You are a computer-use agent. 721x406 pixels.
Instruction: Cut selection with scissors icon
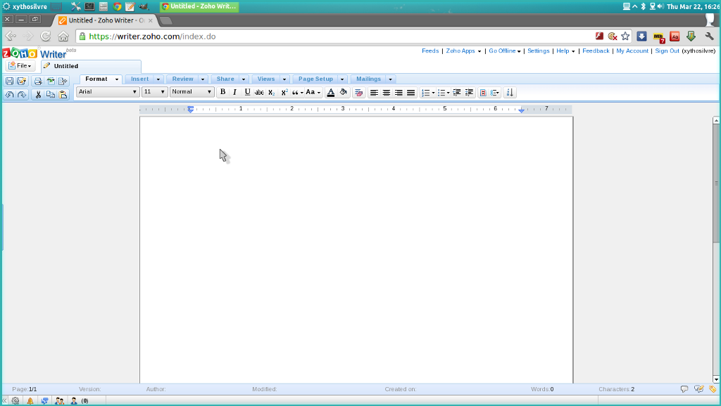(38, 95)
